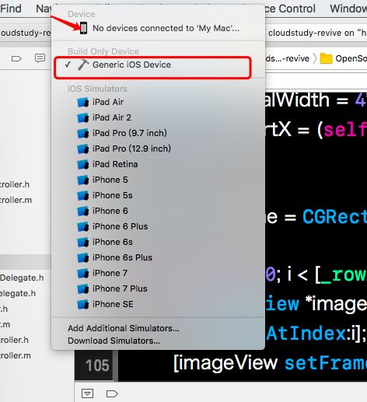Open Download Simulators…
This screenshot has width=367, height=402.
(158, 341)
